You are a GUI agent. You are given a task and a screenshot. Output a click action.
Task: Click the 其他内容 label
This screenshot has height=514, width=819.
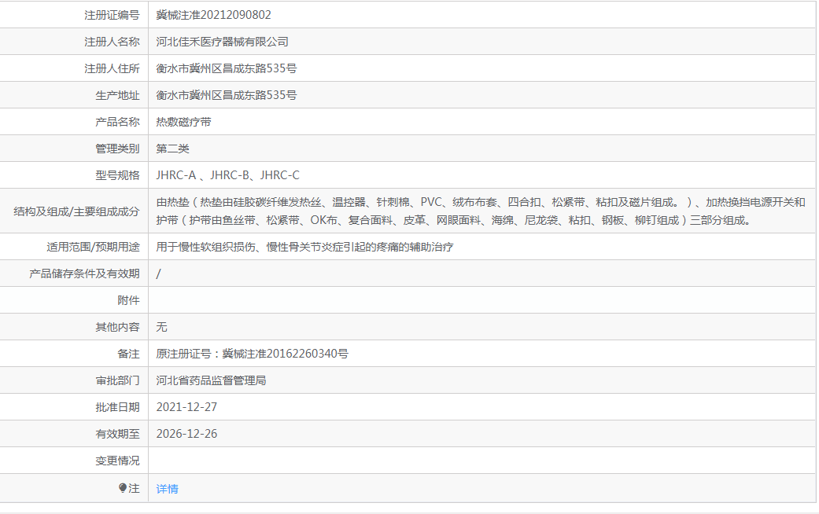(117, 327)
